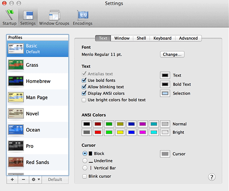Select the Underline cursor radio button
The image size is (229, 191).
(85, 161)
